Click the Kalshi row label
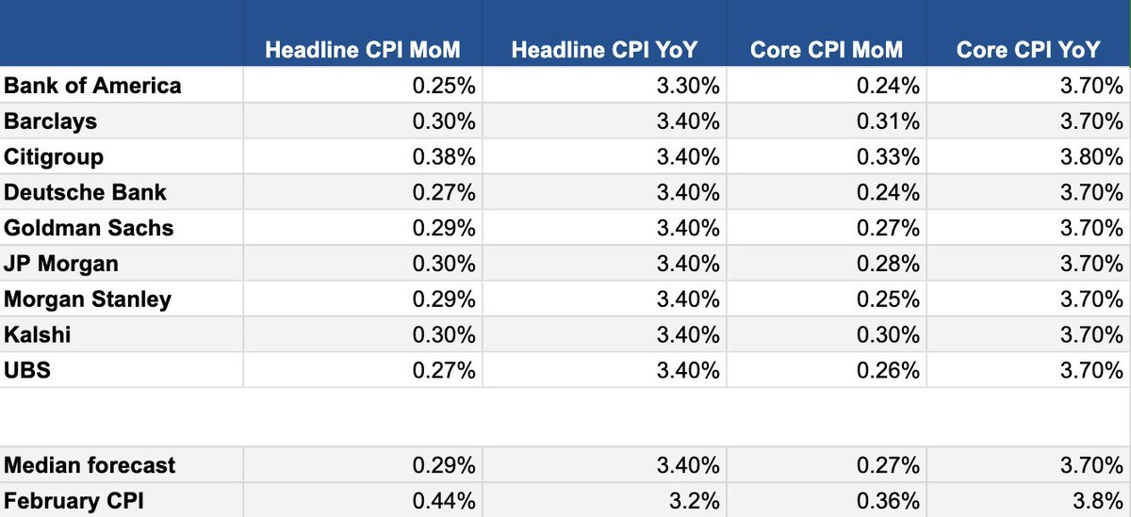This screenshot has width=1131, height=517. point(38,335)
